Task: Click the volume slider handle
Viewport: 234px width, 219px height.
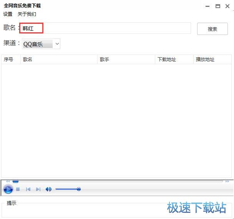Action: [x=79, y=189]
